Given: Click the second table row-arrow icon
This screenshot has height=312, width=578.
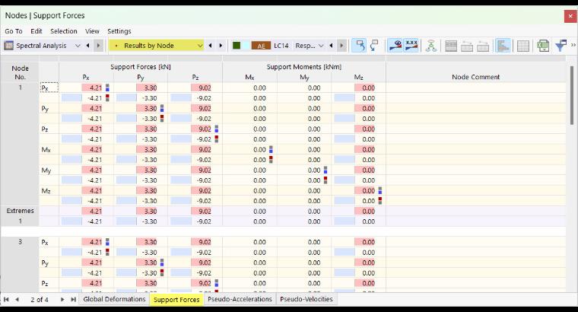Looking at the screenshot, I should pyautogui.click(x=467, y=46).
